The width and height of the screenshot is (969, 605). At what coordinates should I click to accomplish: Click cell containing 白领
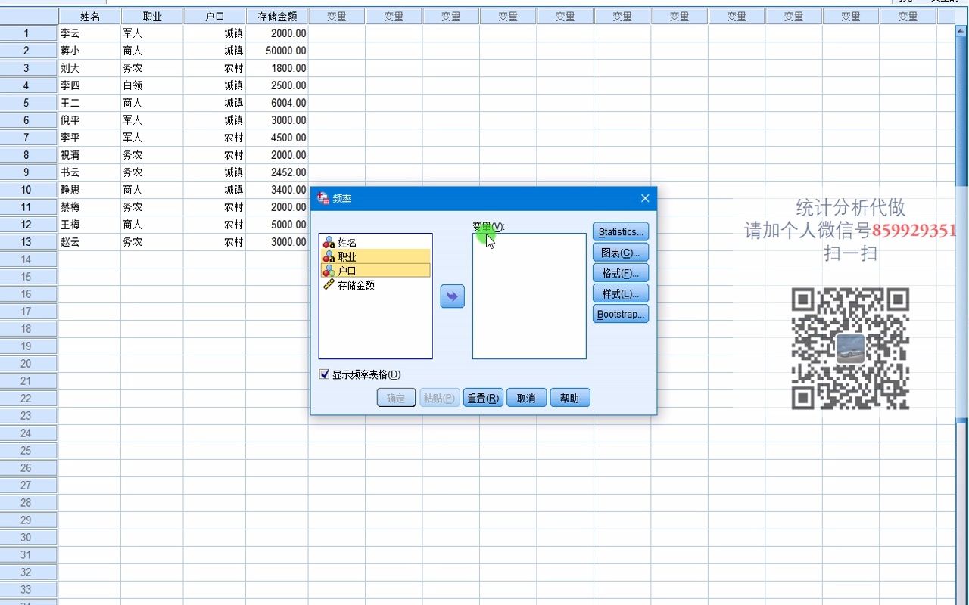pyautogui.click(x=151, y=85)
